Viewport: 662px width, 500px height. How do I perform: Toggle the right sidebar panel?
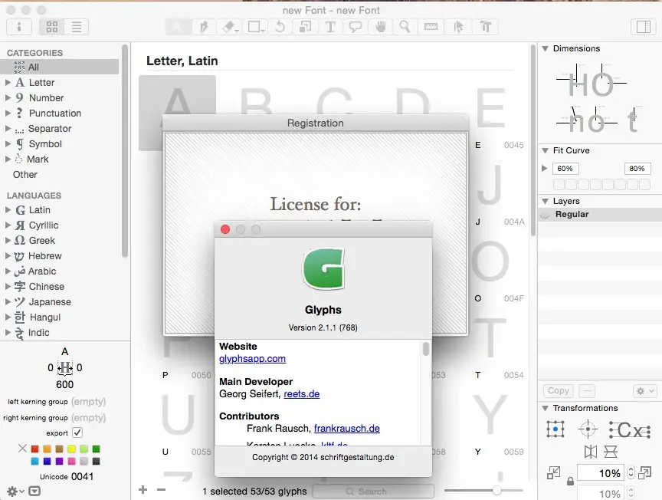tap(644, 27)
